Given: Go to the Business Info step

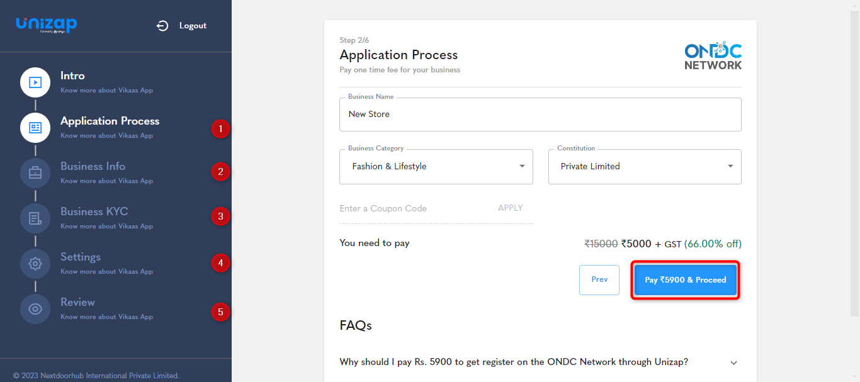Looking at the screenshot, I should pos(93,166).
